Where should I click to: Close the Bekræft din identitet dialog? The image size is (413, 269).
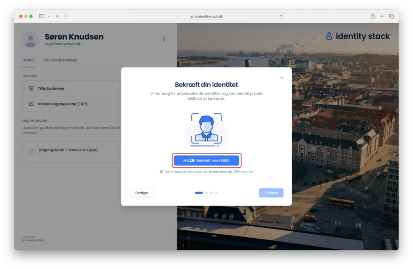click(281, 78)
